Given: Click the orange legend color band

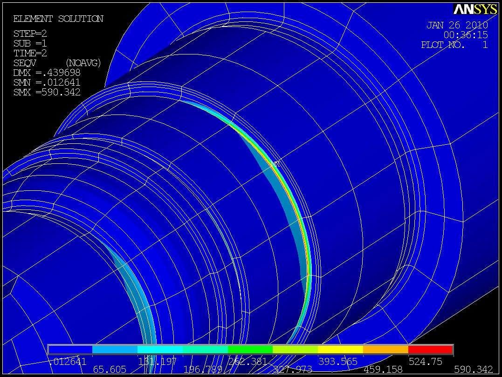Looking at the screenshot, I should (x=386, y=350).
